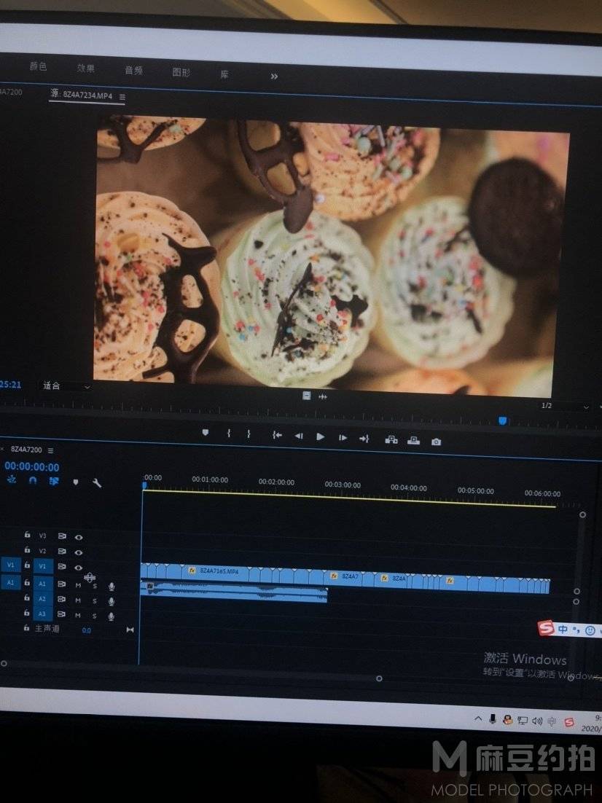The image size is (602, 803).
Task: Solo audio track A3
Action: point(95,616)
